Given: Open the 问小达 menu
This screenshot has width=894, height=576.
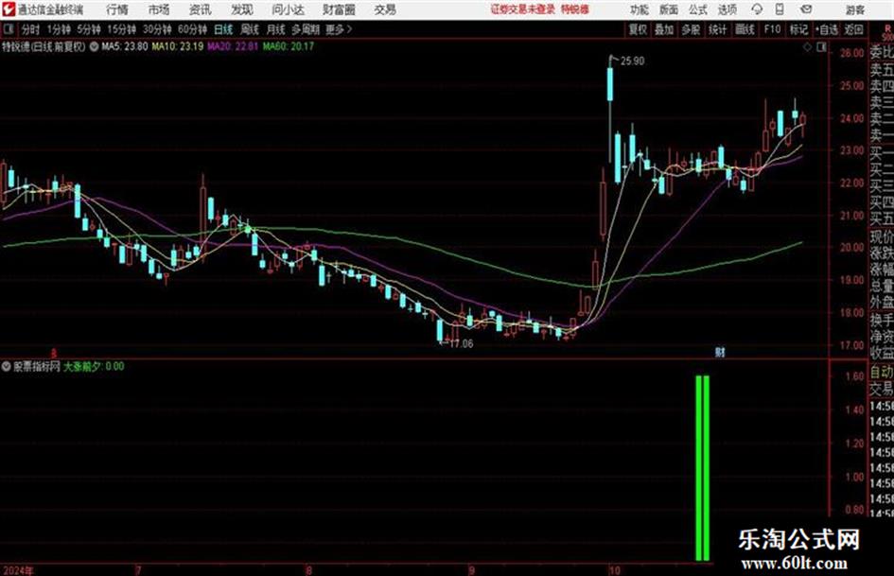Looking at the screenshot, I should tap(288, 9).
